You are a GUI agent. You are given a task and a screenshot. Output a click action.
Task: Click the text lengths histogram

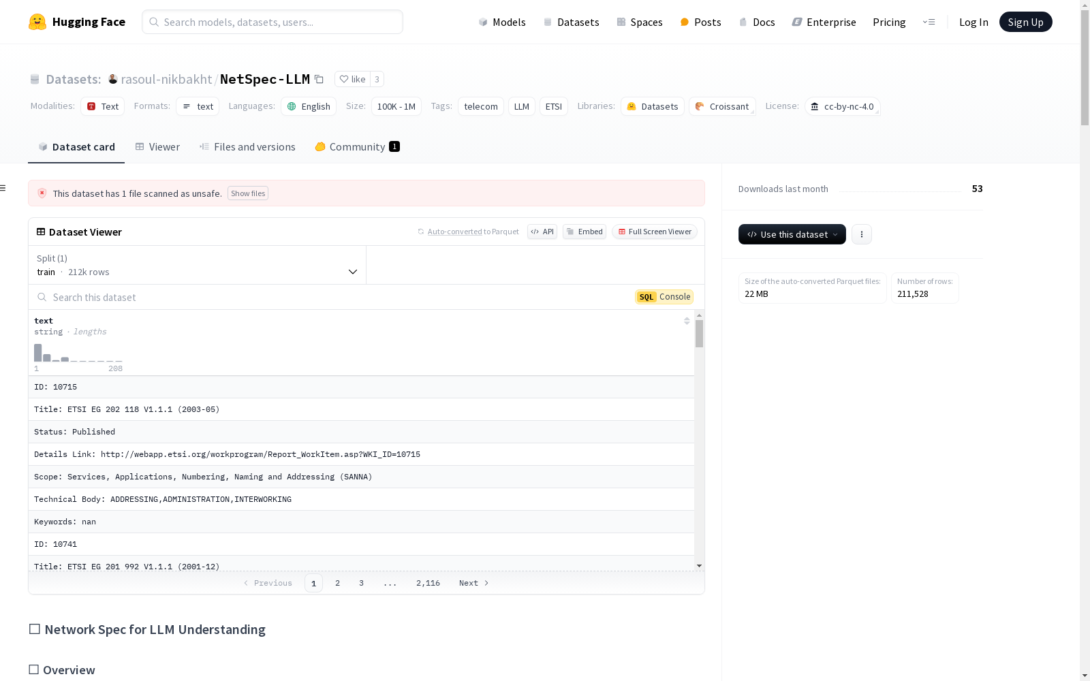point(78,353)
